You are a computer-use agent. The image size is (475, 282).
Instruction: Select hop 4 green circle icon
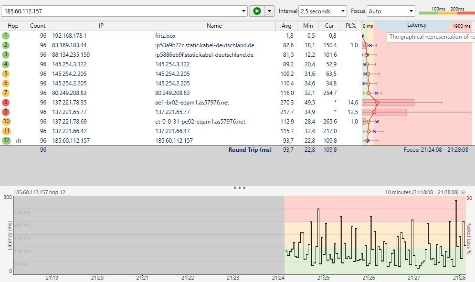6,64
